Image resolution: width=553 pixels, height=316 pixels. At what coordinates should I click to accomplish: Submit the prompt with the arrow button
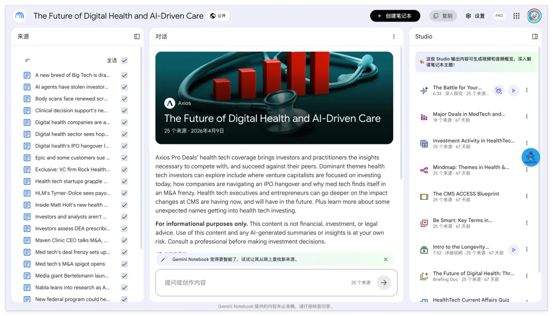[384, 283]
